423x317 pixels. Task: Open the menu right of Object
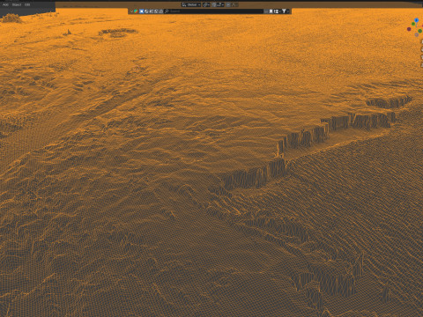coord(27,4)
